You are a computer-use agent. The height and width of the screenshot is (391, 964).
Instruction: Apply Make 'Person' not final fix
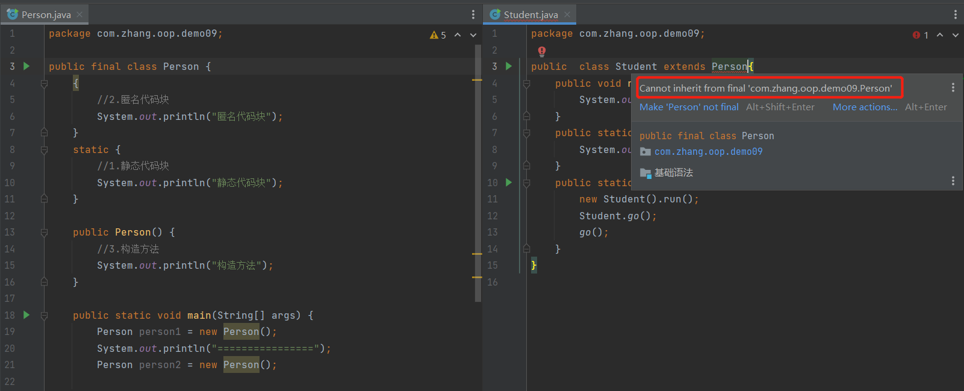[689, 107]
